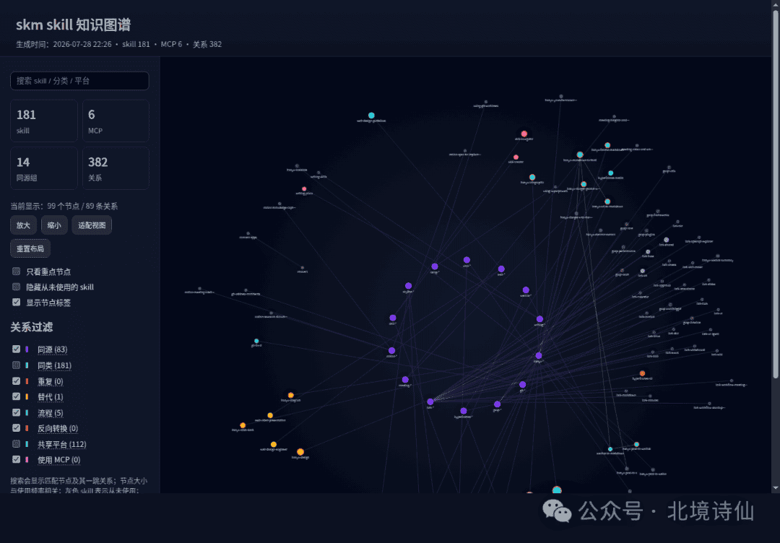Screen dimensions: 780x543
Task: Uncheck 显示节点标签 checkbox
Action: (17, 303)
